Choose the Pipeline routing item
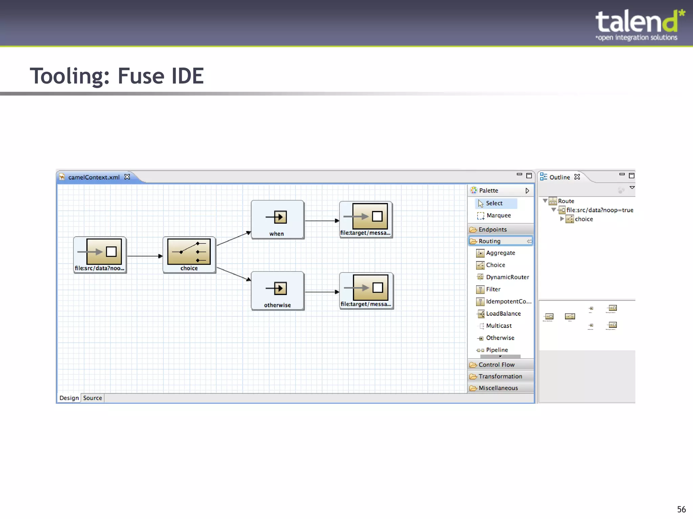 (x=492, y=350)
